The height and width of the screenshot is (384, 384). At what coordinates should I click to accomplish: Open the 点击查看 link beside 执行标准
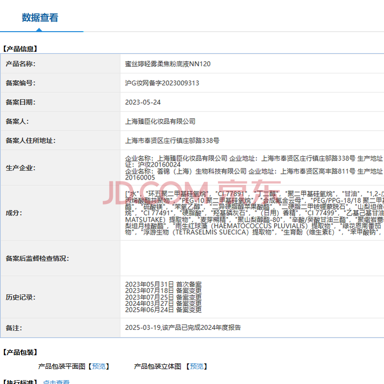[56, 382]
